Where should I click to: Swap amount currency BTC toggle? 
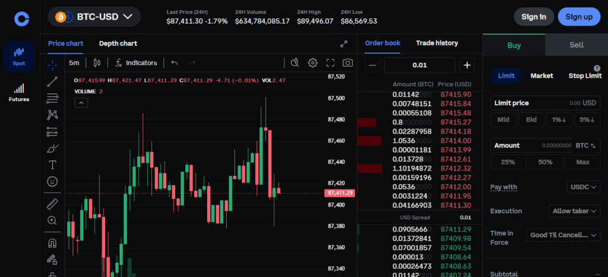pyautogui.click(x=586, y=146)
